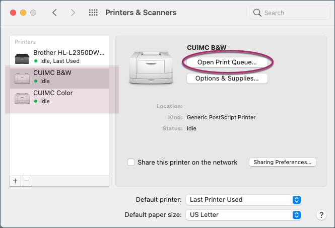Image resolution: width=335 pixels, height=228 pixels.
Task: Click the add printer plus button
Action: (x=15, y=180)
